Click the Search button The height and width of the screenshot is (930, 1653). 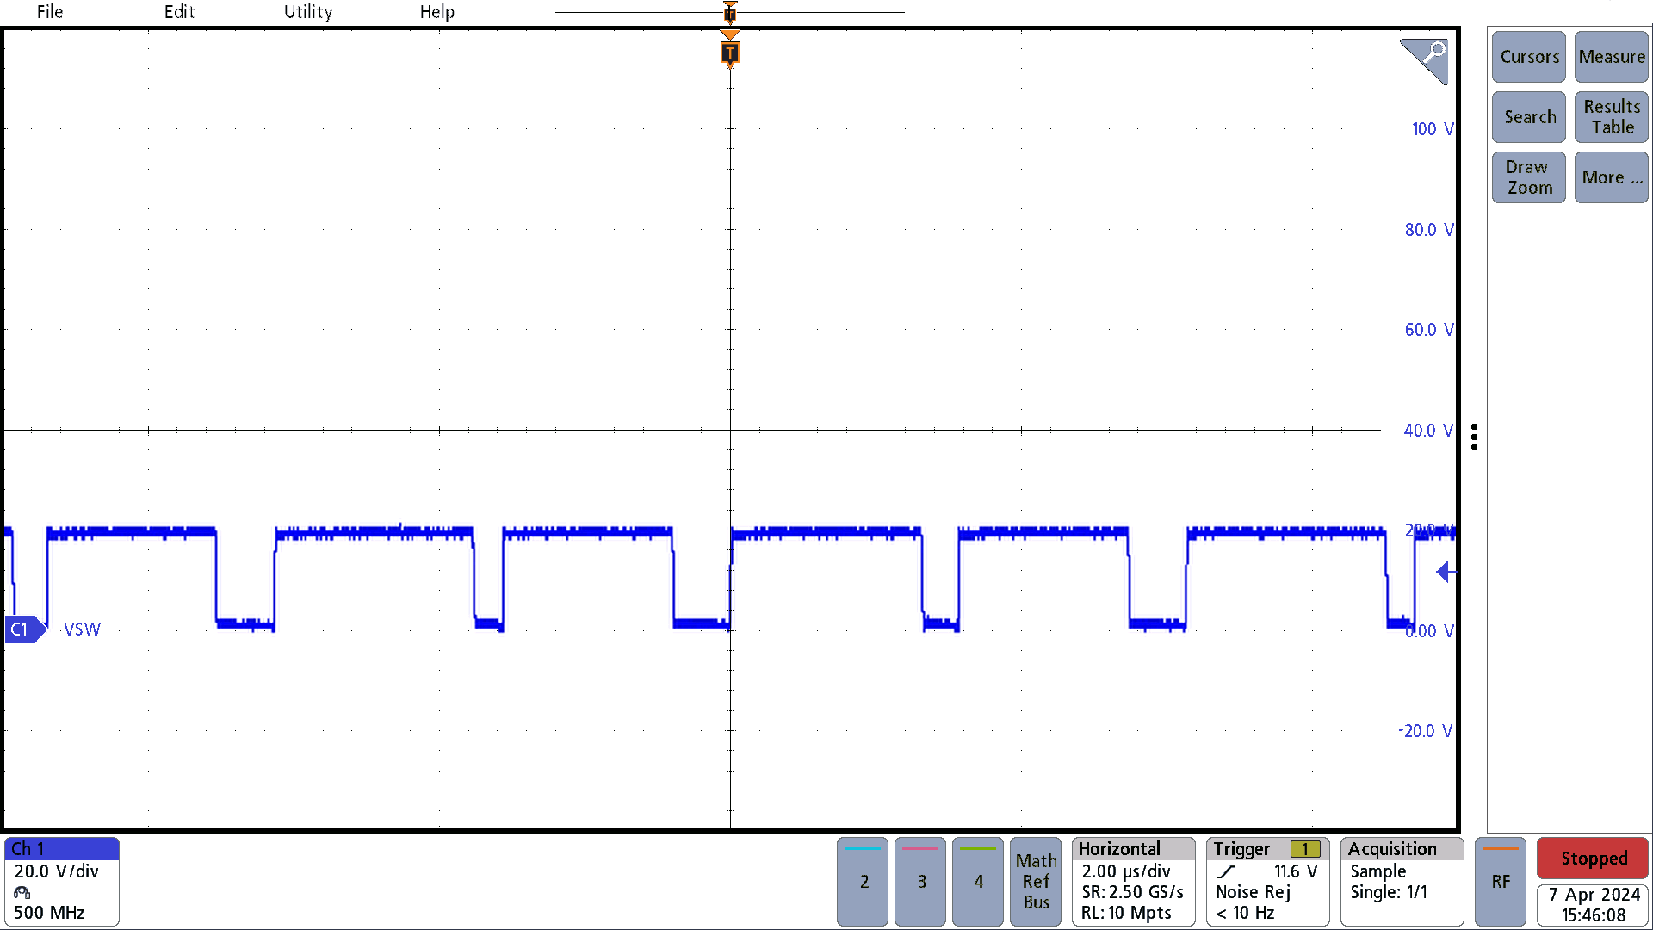coord(1529,117)
